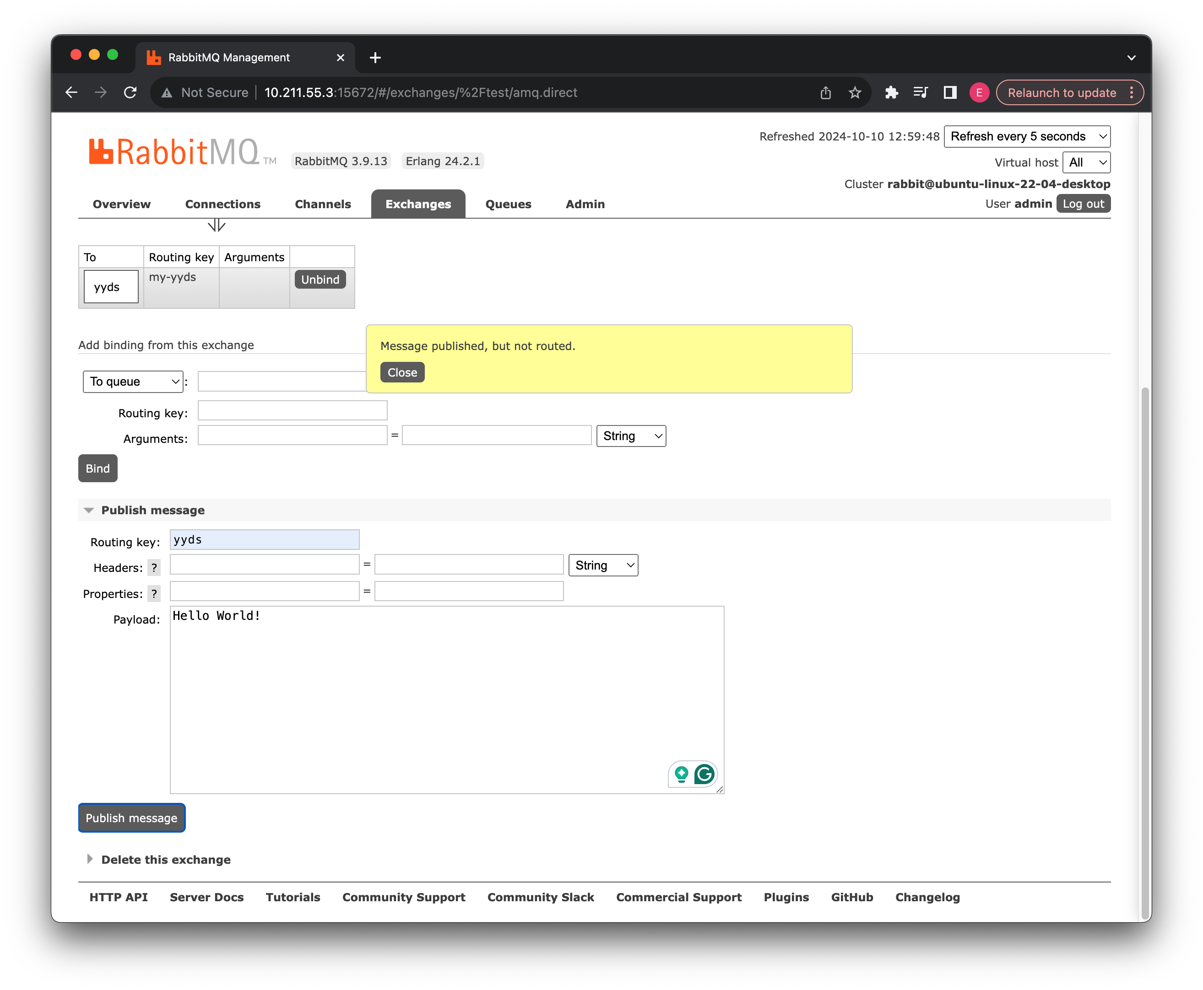Click the Publish message button

tap(131, 818)
